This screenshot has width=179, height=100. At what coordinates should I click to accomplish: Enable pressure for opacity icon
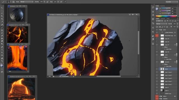click(48, 2)
